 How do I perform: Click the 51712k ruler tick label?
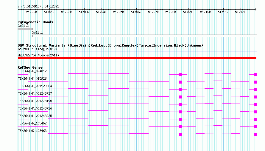point(240,12)
